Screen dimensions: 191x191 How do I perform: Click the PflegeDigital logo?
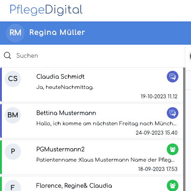pos(46,10)
